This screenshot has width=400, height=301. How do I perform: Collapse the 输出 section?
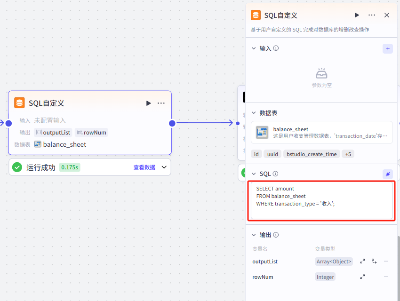click(x=254, y=235)
